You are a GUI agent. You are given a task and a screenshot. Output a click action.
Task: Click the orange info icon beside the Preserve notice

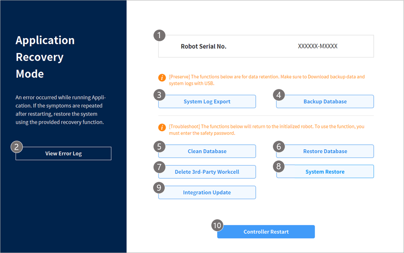[x=162, y=78]
